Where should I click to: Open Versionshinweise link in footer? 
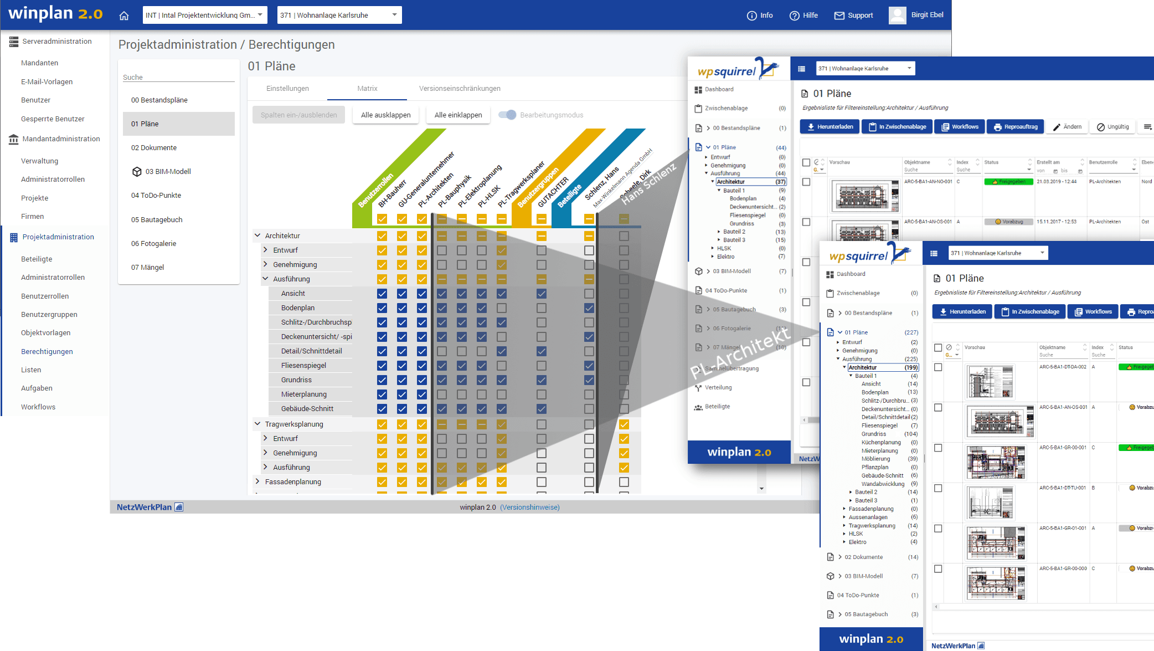tap(530, 508)
